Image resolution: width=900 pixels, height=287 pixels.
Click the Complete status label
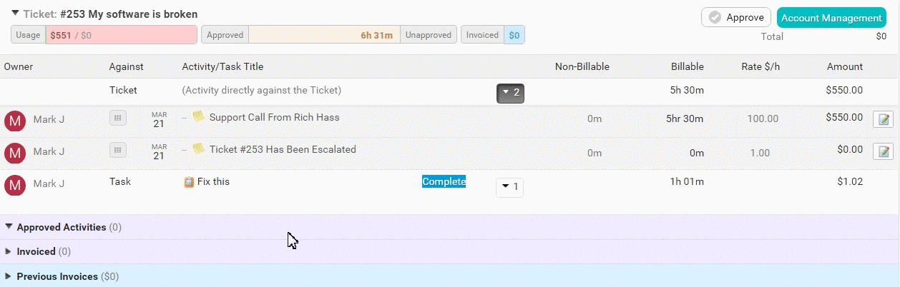444,181
